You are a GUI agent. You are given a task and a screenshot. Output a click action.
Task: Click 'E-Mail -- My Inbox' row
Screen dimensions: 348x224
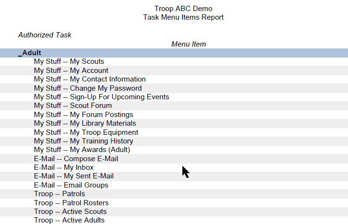coord(174,167)
